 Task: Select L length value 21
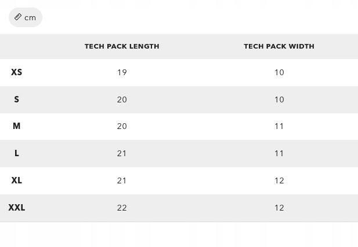(122, 153)
